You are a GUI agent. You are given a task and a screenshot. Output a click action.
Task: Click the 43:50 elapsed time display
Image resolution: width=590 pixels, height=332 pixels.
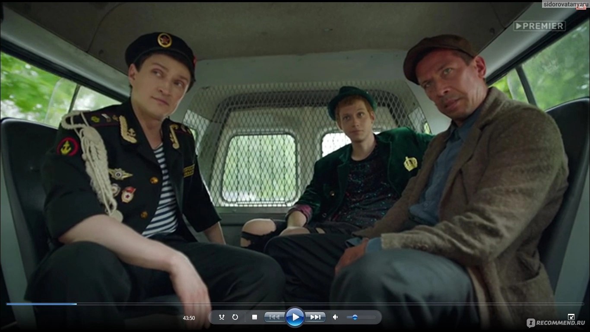[189, 318]
